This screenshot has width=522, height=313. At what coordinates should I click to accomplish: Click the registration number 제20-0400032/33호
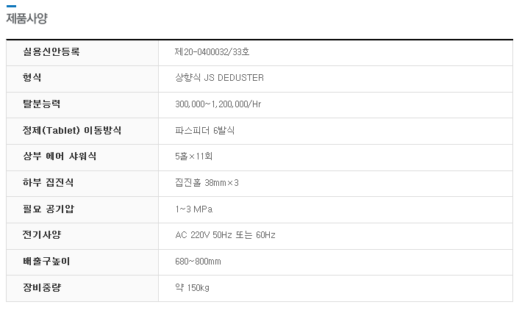tap(212, 52)
